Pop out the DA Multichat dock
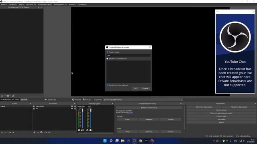 [x=39, y=7]
